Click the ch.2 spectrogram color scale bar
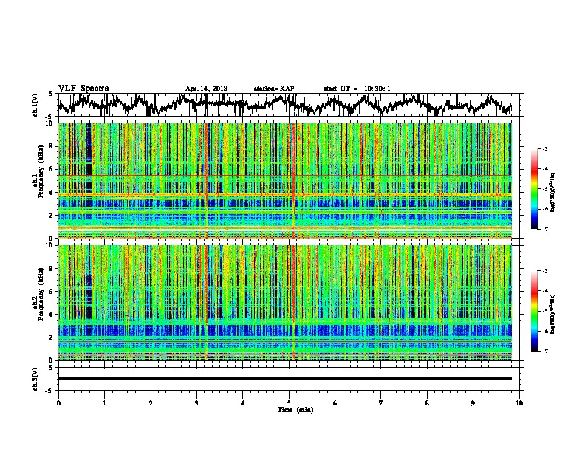Viewport: 585px width, 452px height. (x=534, y=311)
